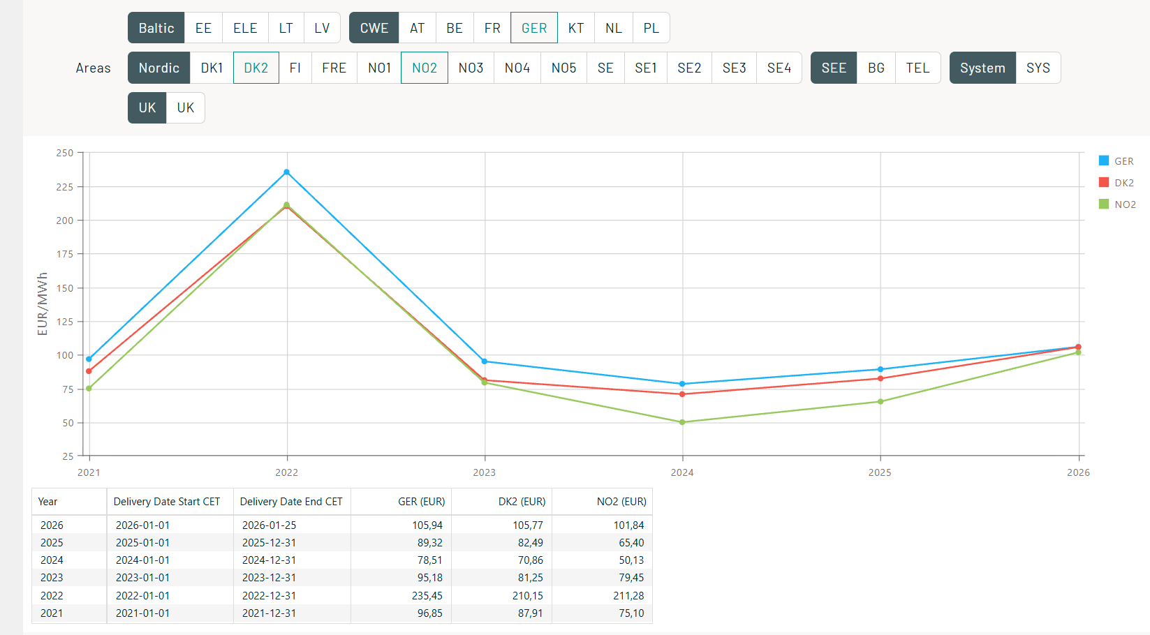Deselect the DK2 area toggle
Image resolution: width=1150 pixels, height=635 pixels.
point(256,68)
